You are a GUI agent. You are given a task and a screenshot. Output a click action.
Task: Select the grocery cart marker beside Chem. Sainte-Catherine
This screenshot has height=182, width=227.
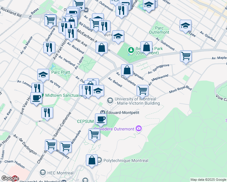point(51,145)
